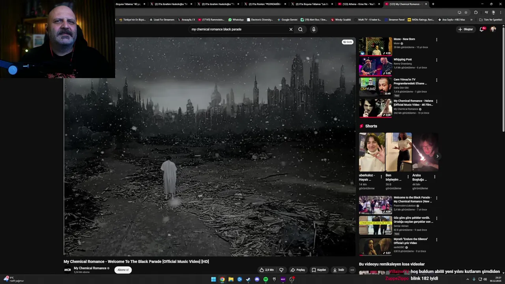Open more actions menu below the video

coord(352,270)
